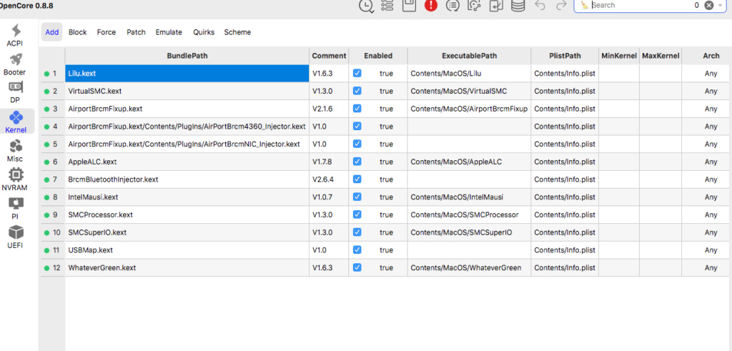Click the save floppy disk icon
This screenshot has width=732, height=351.
(409, 5)
